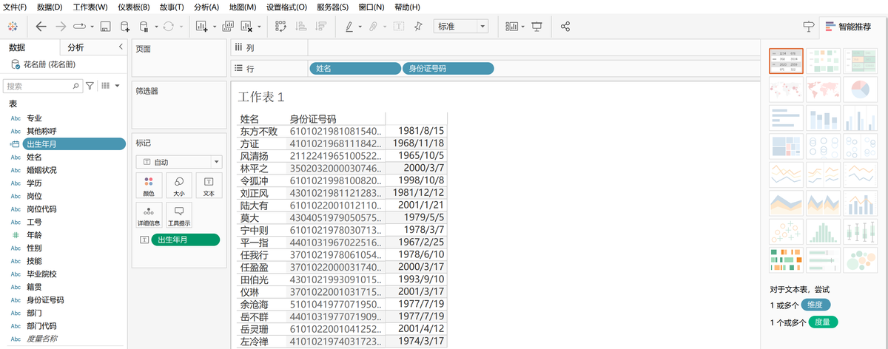Open the 帮助(H) menu
The image size is (888, 349).
pyautogui.click(x=407, y=7)
